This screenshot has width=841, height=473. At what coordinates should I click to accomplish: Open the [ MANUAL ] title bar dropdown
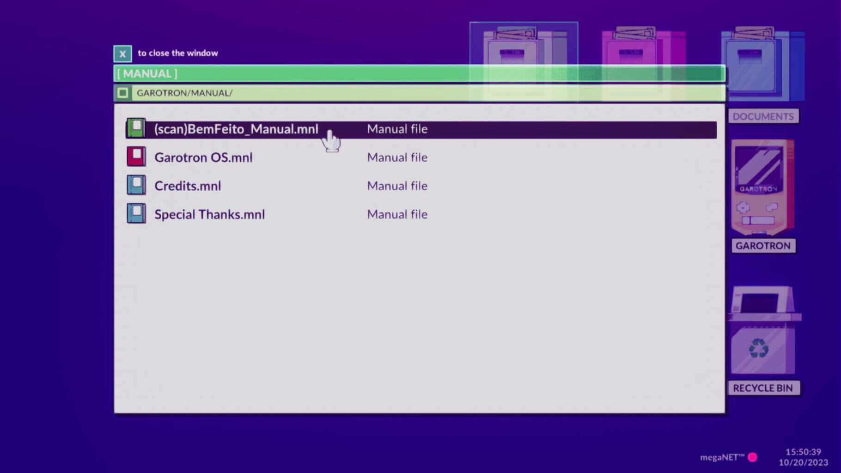point(146,73)
